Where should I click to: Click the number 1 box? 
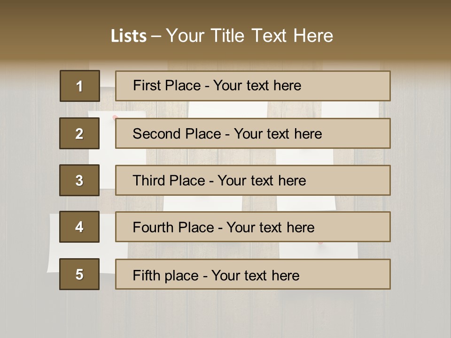80,86
